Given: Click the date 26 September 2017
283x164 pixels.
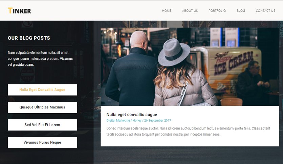Looking at the screenshot, I should pos(157,121).
